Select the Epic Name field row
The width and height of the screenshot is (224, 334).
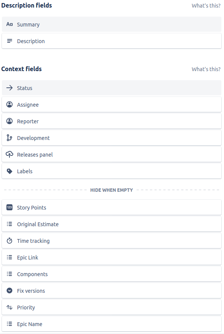pos(112,324)
